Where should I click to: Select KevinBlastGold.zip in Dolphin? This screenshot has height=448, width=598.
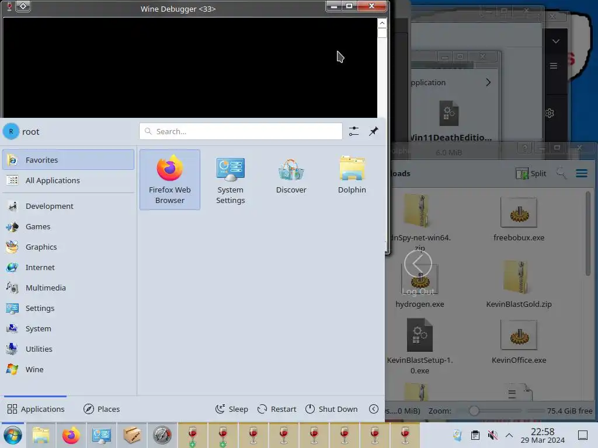519,284
